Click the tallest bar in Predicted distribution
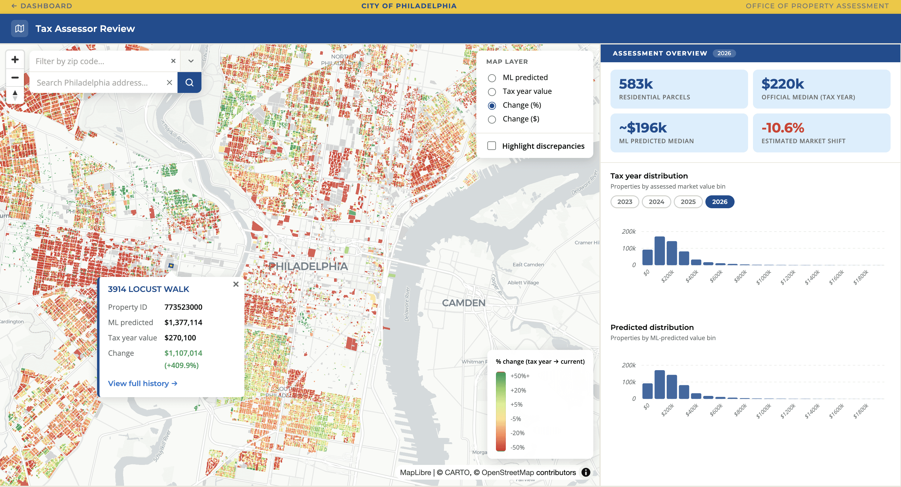This screenshot has width=901, height=487. pos(659,385)
